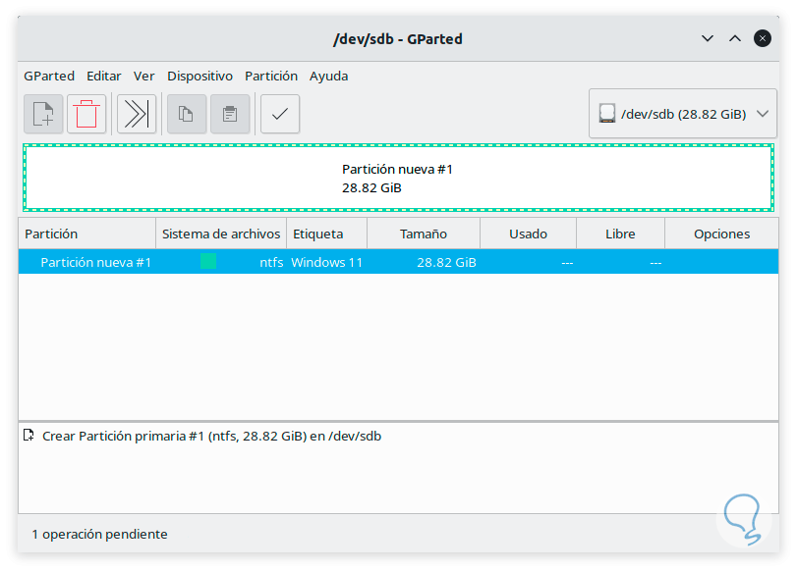Screen dimensions: 797x572
Task: Click the Partición column header
Action: [86, 234]
